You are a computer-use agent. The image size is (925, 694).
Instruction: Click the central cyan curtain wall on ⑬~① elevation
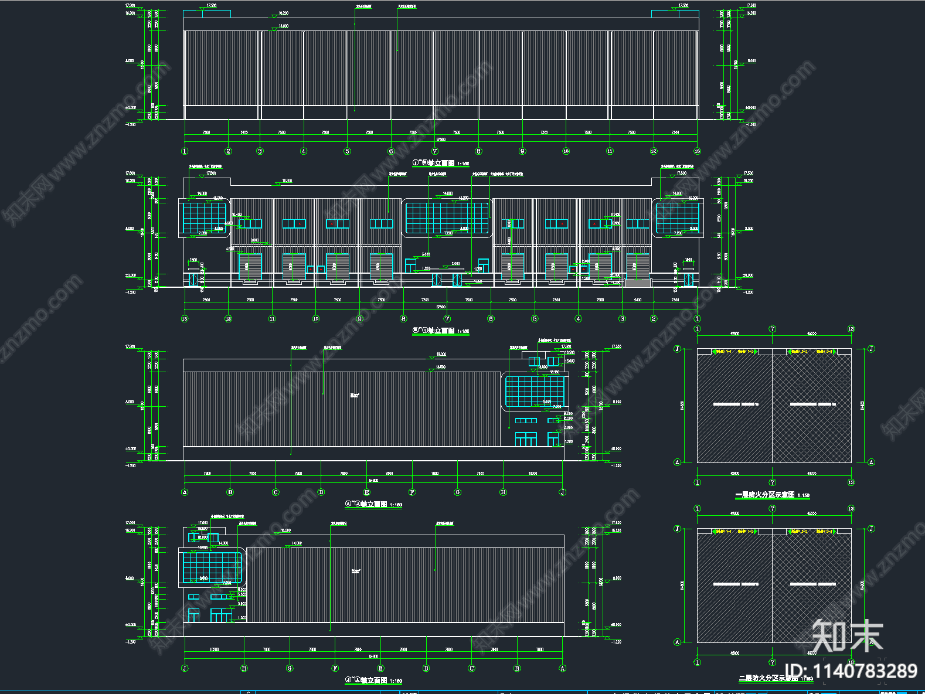(x=447, y=217)
